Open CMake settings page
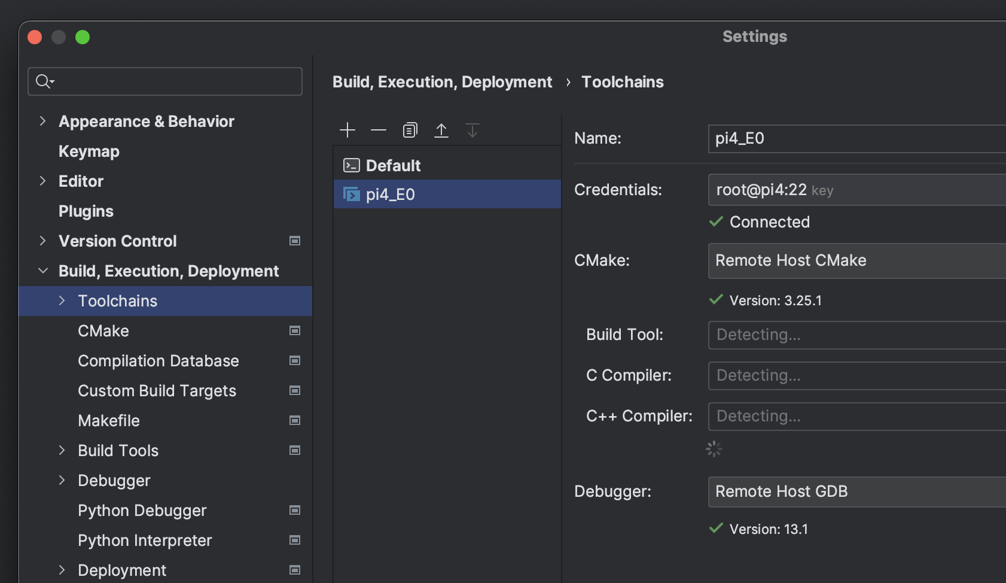Viewport: 1006px width, 583px height. tap(103, 331)
